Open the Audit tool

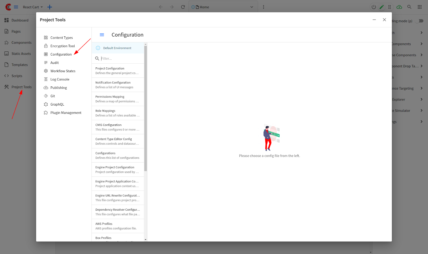(x=55, y=63)
